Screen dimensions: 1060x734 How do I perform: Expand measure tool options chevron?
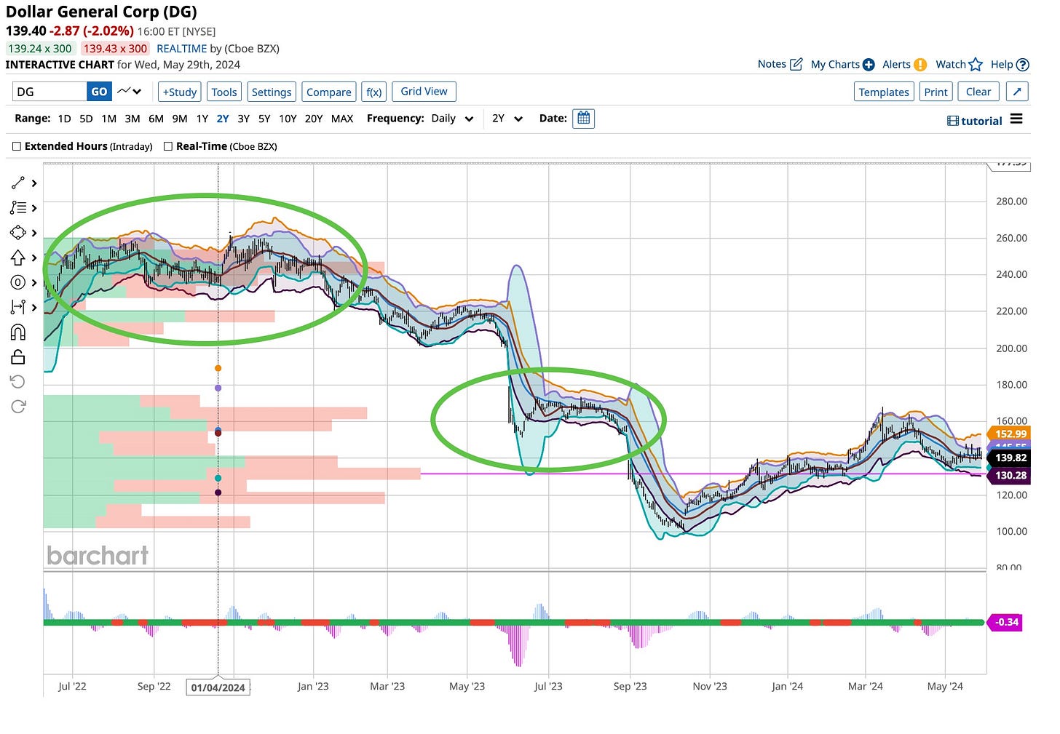(x=34, y=307)
